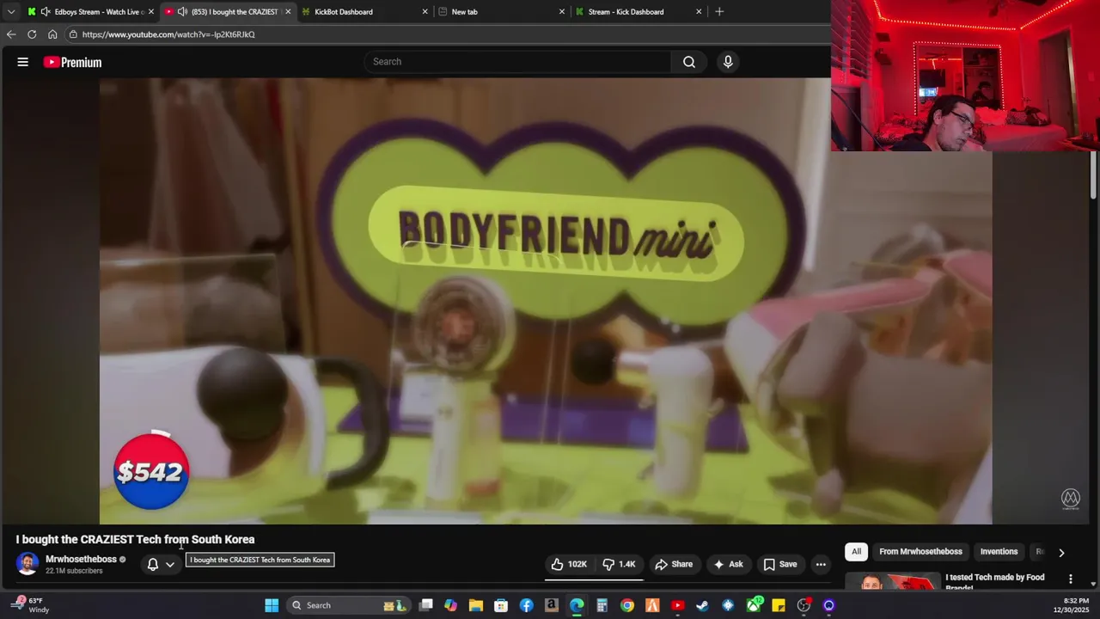Open Calculator from the taskbar
The width and height of the screenshot is (1100, 619).
602,605
